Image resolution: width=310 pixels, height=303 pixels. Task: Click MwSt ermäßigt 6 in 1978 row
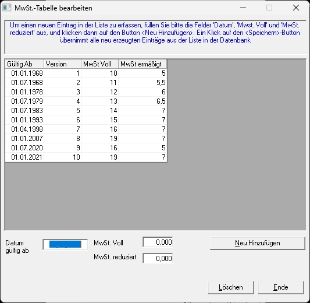(142, 92)
